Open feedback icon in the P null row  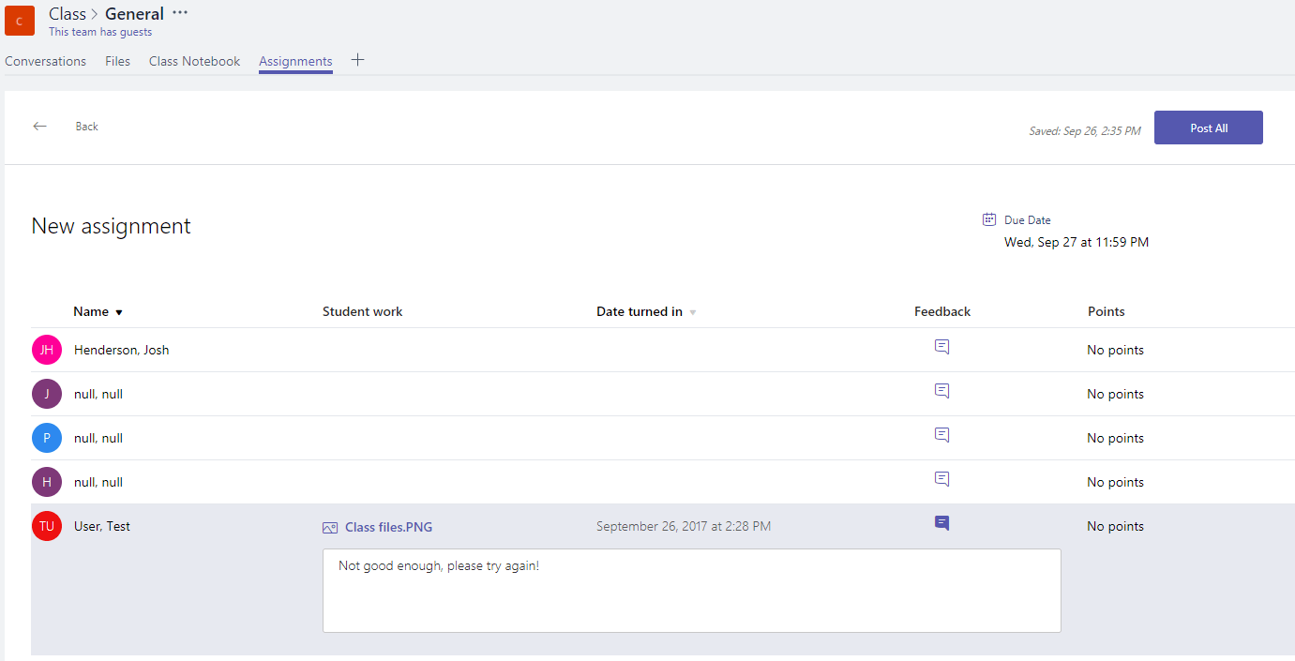pos(942,435)
